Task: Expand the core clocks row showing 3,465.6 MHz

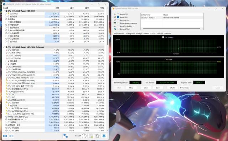Action: pyautogui.click(x=6, y=17)
